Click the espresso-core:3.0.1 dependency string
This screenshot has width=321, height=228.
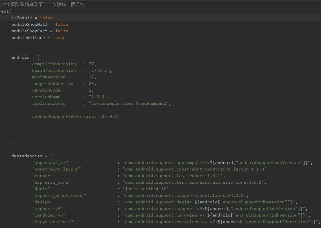point(193,182)
